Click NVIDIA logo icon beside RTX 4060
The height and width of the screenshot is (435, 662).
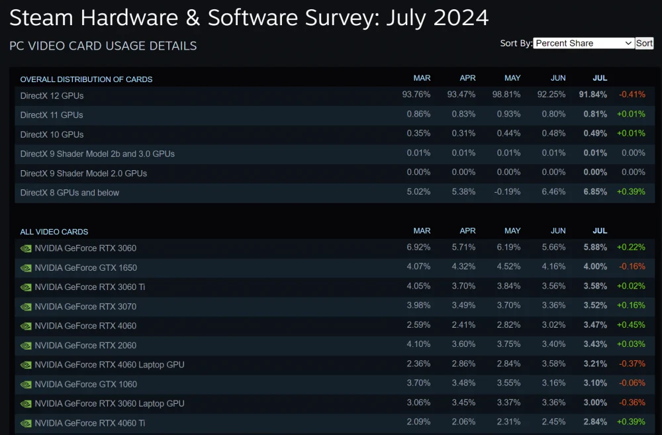click(26, 326)
